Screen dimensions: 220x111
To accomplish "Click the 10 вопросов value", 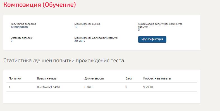I will [19, 27].
